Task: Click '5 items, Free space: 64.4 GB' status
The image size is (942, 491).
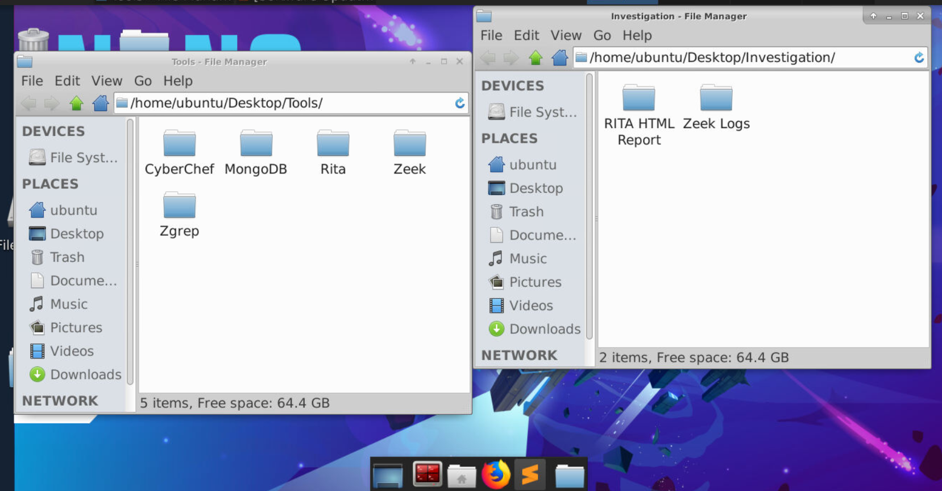Action: (x=235, y=403)
